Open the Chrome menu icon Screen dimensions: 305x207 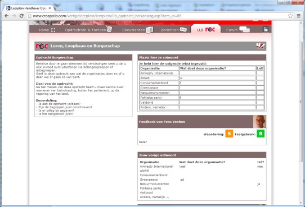[x=299, y=16]
